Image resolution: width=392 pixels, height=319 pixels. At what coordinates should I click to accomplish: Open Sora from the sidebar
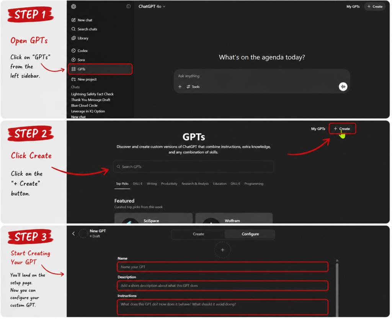pyautogui.click(x=78, y=60)
